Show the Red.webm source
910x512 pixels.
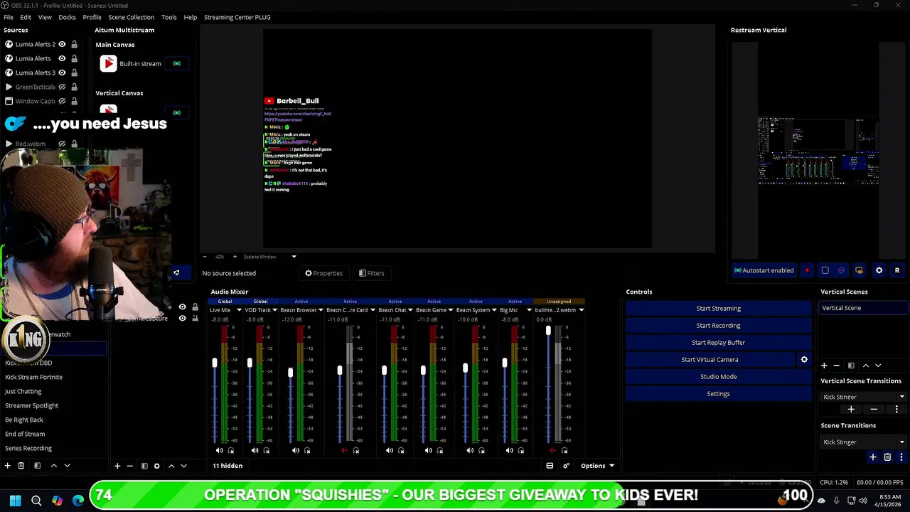click(x=62, y=144)
